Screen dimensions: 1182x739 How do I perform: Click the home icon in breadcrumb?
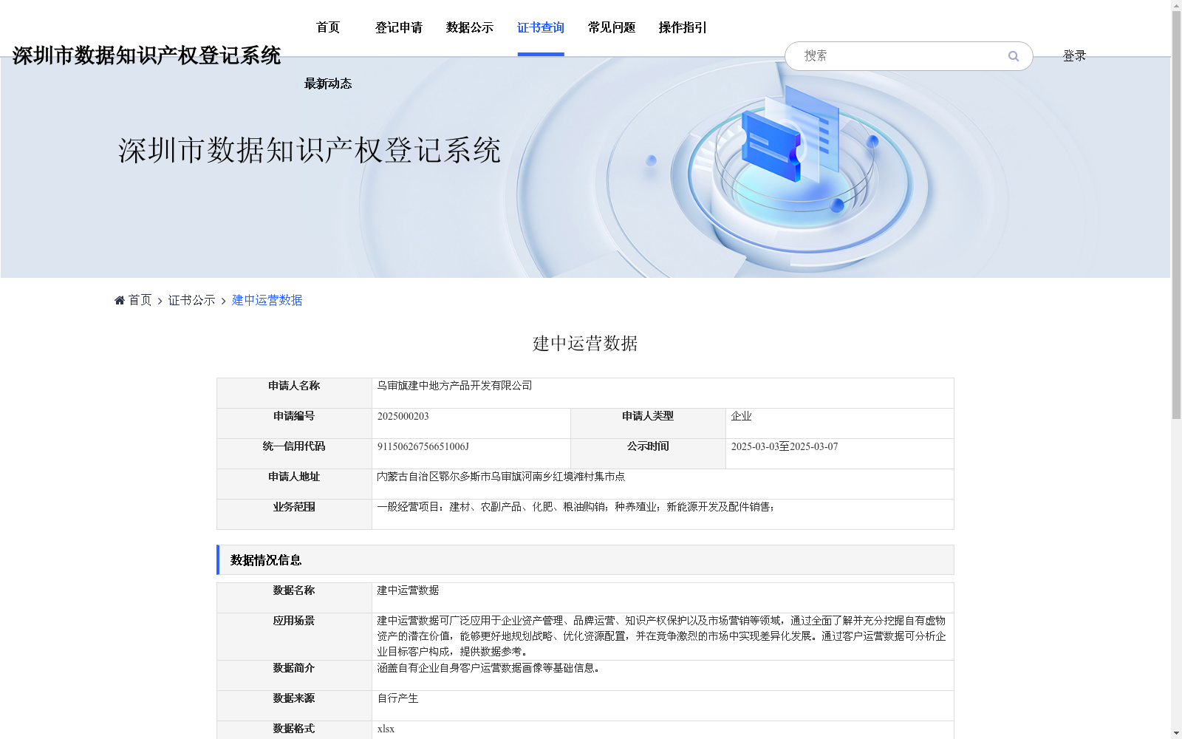click(120, 300)
